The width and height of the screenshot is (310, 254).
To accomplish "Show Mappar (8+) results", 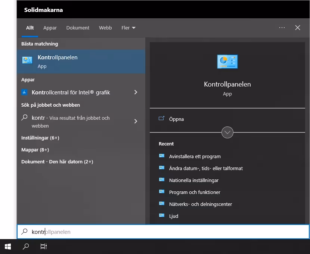I will [x=35, y=150].
